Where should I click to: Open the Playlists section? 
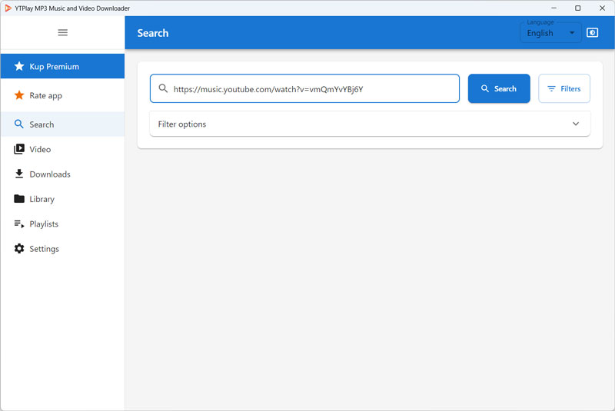(x=63, y=224)
